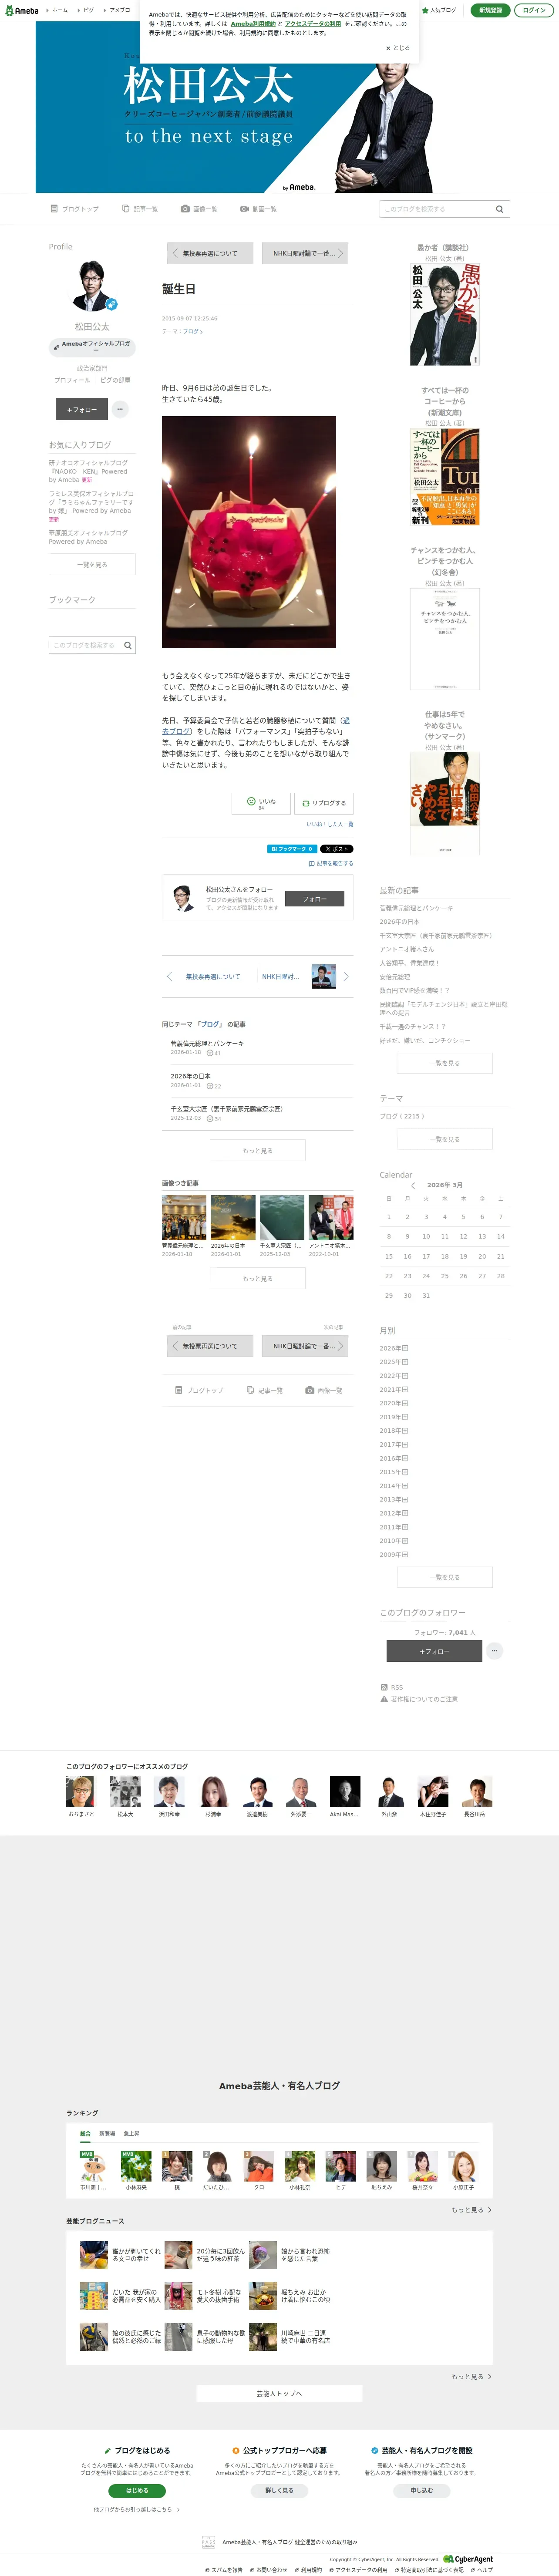
Task: Click the ログイン button in header
Action: 535,10
